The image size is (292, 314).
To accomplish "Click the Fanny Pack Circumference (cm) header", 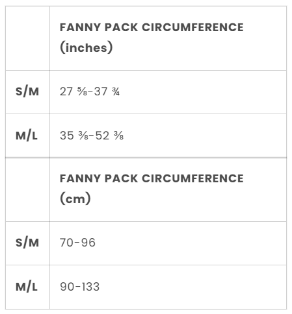I will point(152,189).
